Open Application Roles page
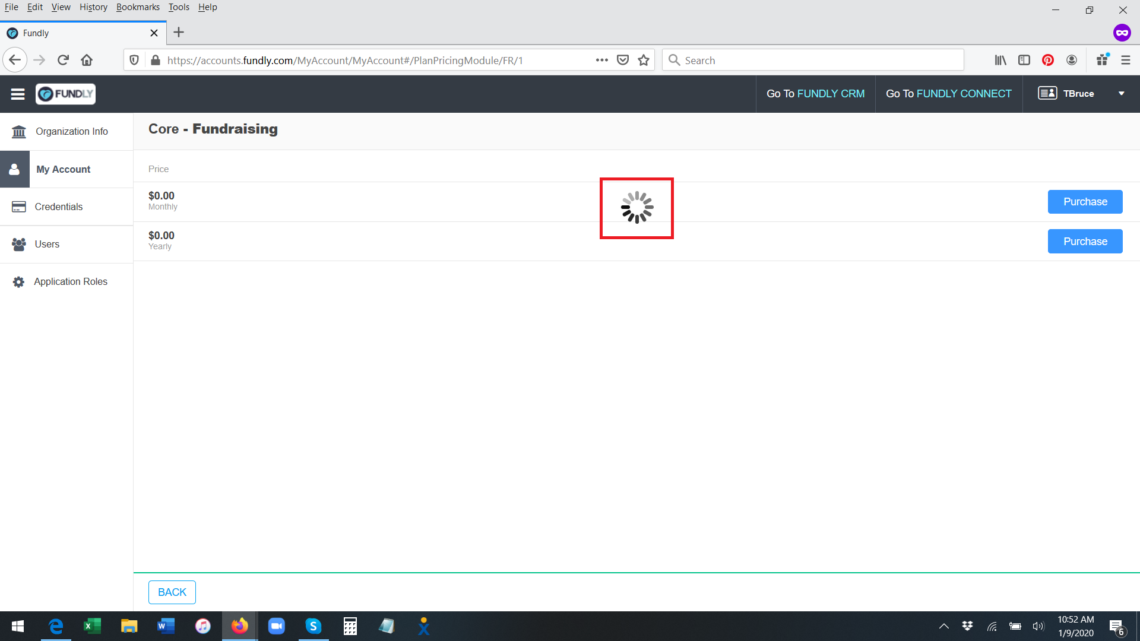This screenshot has height=641, width=1140. coord(66,281)
